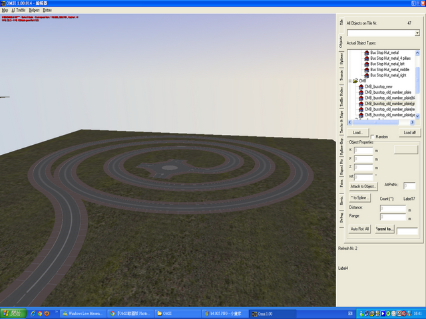The image size is (426, 319).
Task: Switch to the Splines side tab
Action: [x=341, y=56]
